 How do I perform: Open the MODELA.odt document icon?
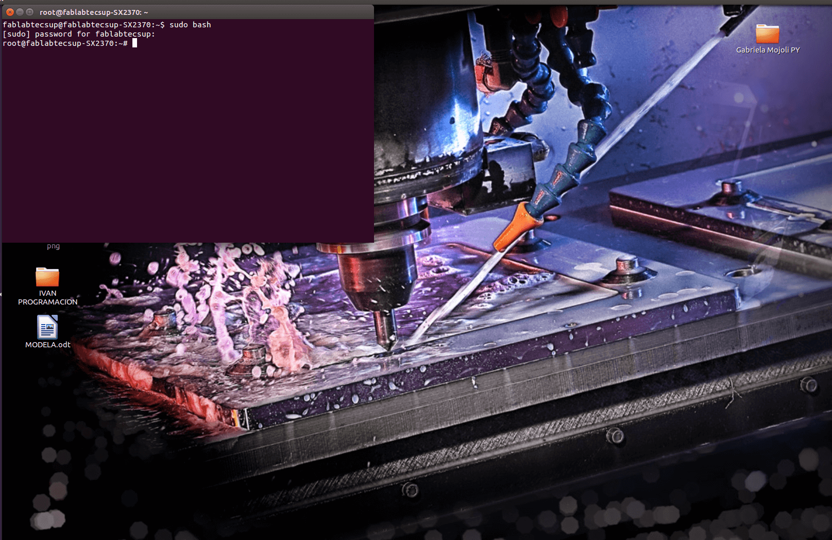[x=47, y=326]
